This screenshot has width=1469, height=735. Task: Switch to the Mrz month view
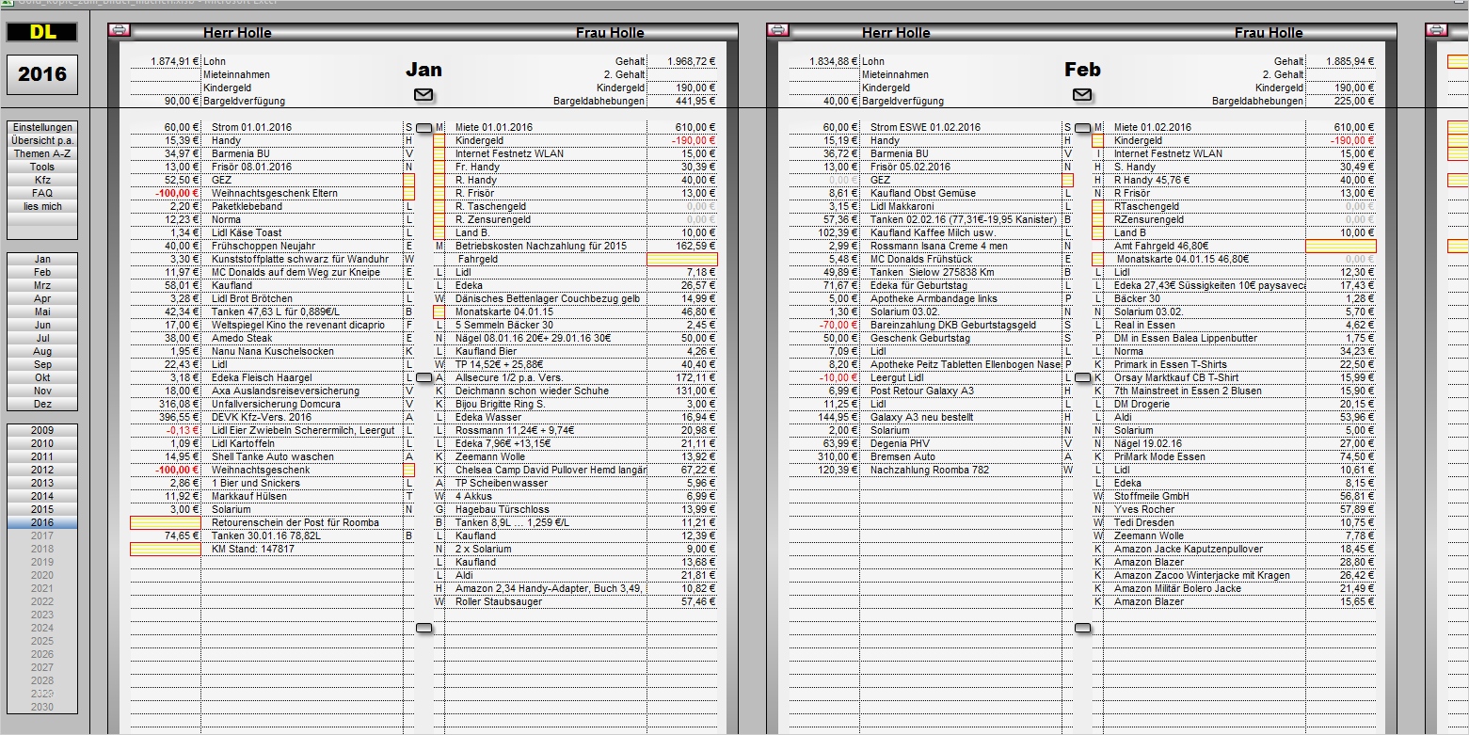coord(41,284)
